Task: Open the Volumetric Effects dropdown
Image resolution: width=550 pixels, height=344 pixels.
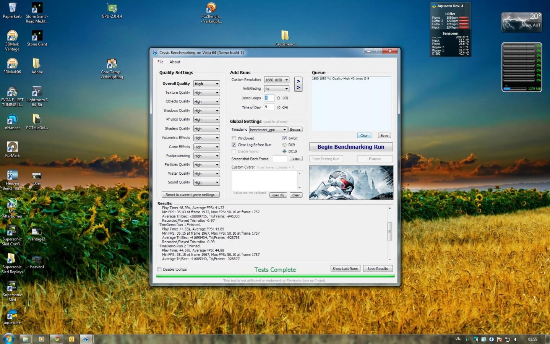Action: [x=206, y=138]
